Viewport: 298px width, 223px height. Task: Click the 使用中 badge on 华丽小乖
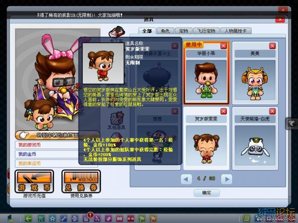point(193,45)
